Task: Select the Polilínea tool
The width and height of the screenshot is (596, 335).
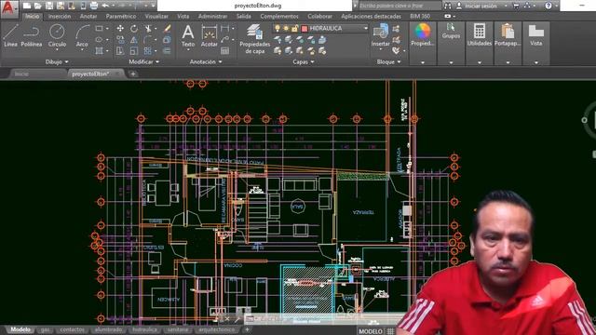Action: click(x=31, y=36)
